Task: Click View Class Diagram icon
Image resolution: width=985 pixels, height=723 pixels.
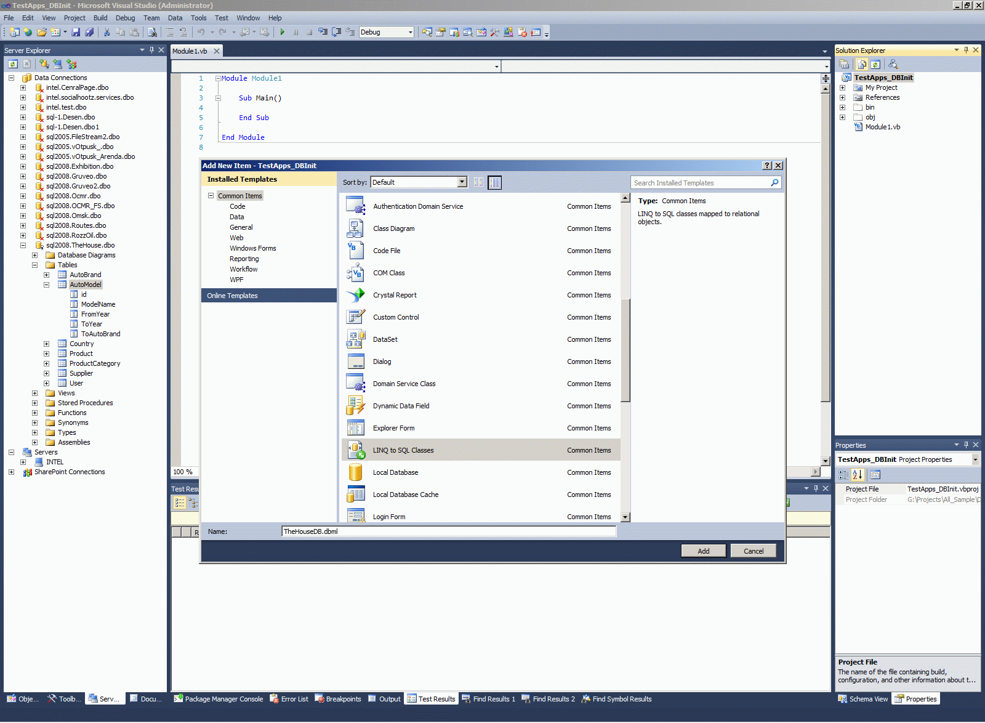Action: click(x=893, y=64)
